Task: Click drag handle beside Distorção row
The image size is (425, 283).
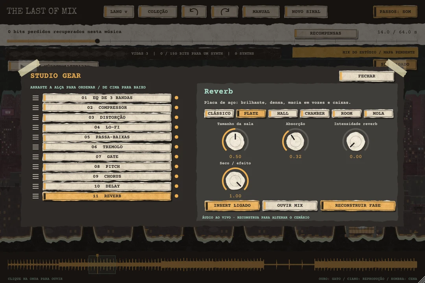Action: click(35, 117)
